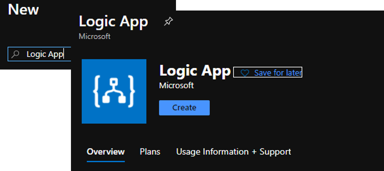Viewport: 384px width, 171px height.
Task: Focus the marketplace search field
Action: point(39,54)
